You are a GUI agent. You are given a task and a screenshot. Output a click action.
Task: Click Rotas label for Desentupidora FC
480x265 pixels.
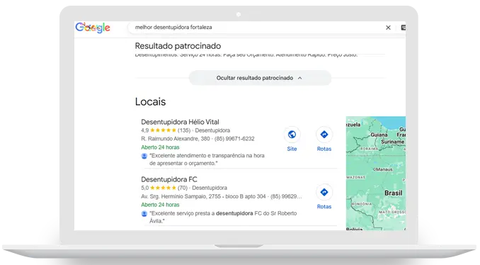pos(324,206)
